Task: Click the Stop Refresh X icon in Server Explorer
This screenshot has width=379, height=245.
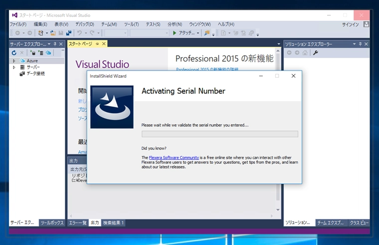Action: [x=22, y=53]
